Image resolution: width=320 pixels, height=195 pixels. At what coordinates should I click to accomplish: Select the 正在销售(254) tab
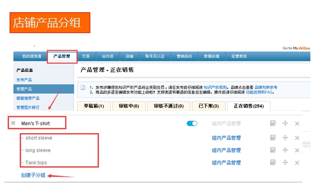pos(249,106)
